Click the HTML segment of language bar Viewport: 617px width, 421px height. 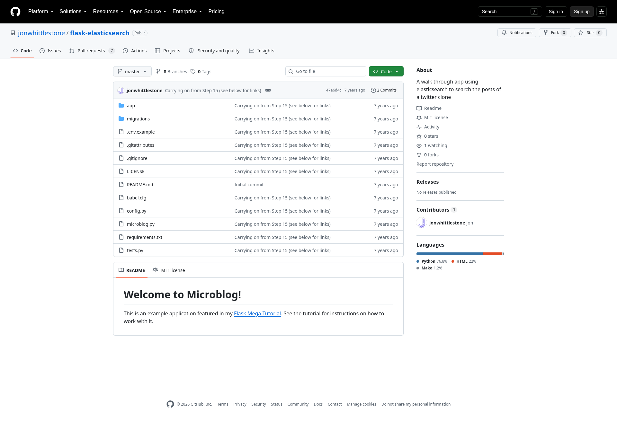(x=493, y=254)
